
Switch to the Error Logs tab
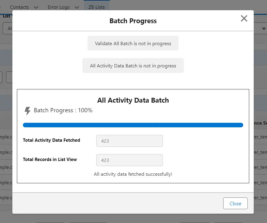click(59, 7)
